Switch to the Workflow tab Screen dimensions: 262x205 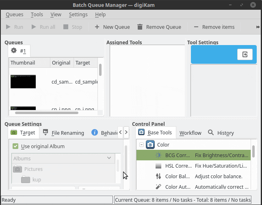click(191, 133)
